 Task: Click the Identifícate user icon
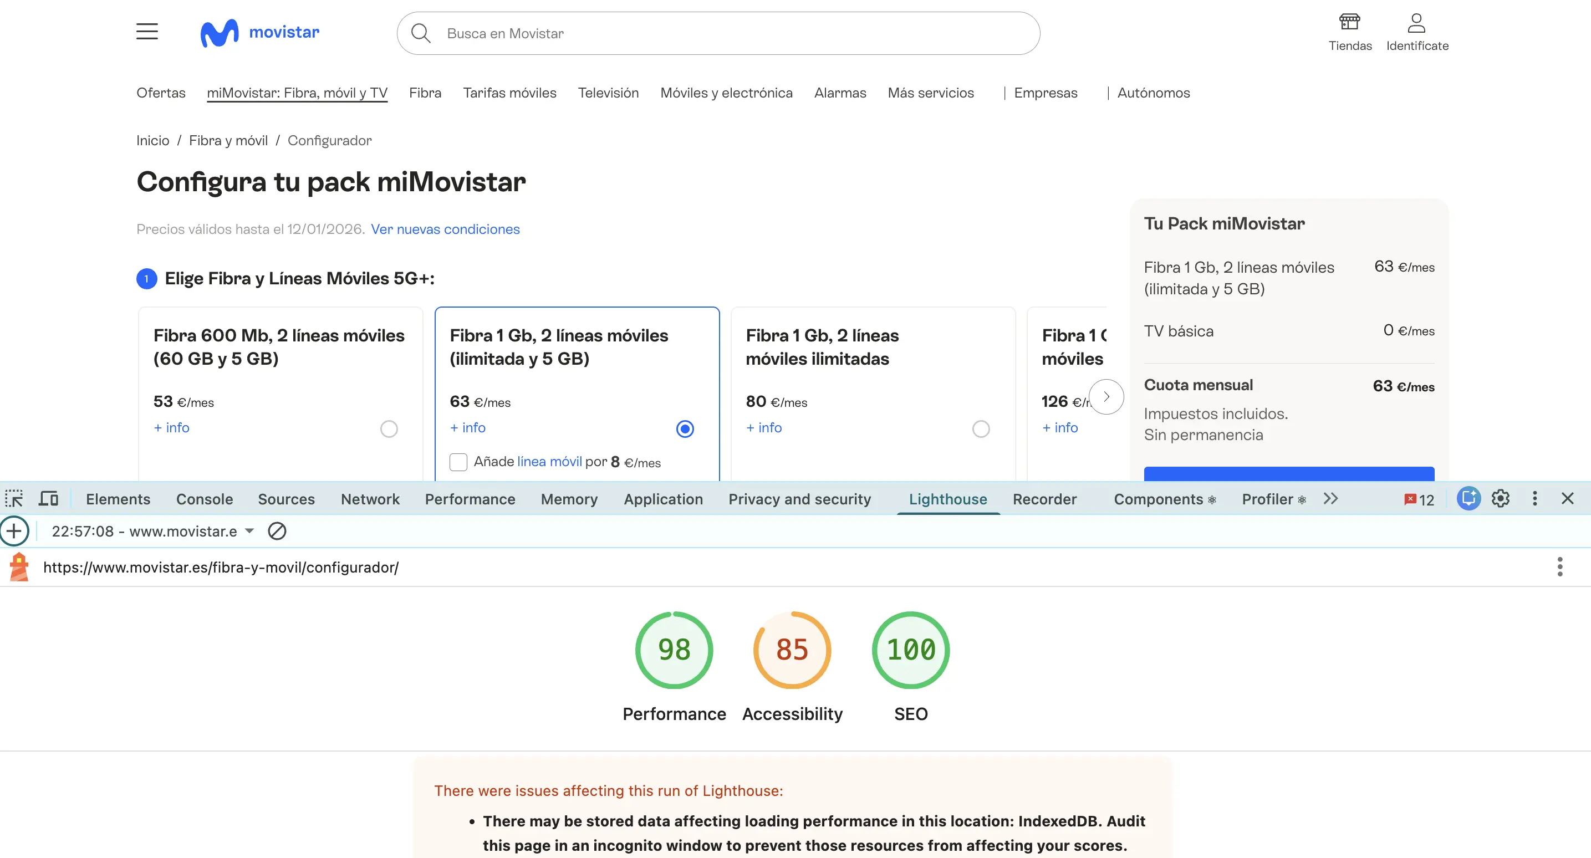coord(1416,23)
